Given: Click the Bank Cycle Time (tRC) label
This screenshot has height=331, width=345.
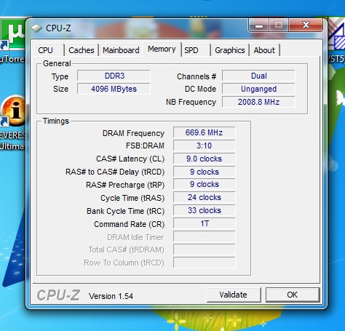Looking at the screenshot, I should pos(126,211).
